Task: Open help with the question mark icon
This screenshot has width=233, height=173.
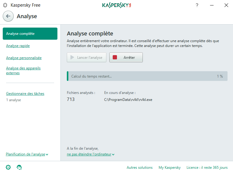Action: pyautogui.click(x=197, y=5)
